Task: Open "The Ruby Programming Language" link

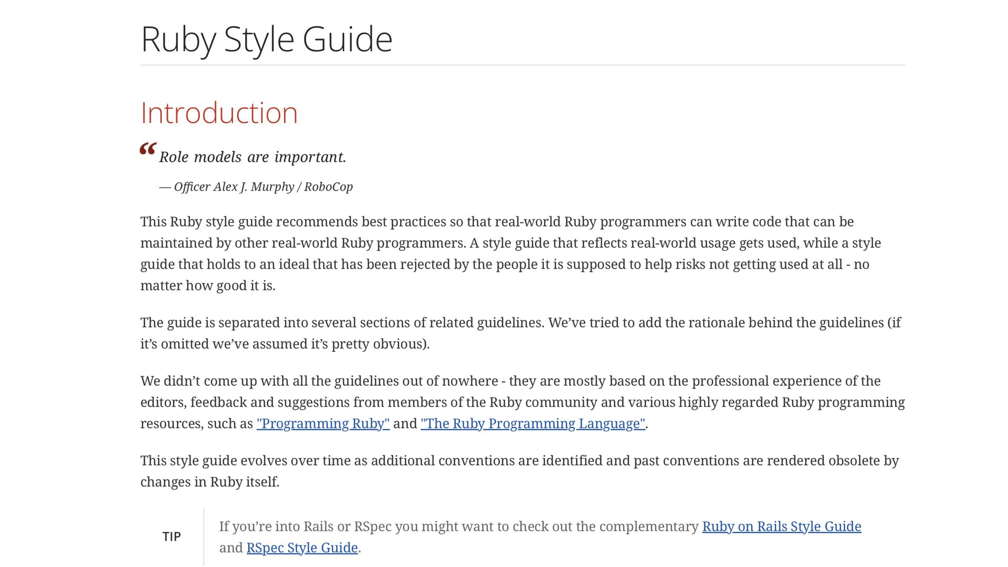Action: coord(532,424)
